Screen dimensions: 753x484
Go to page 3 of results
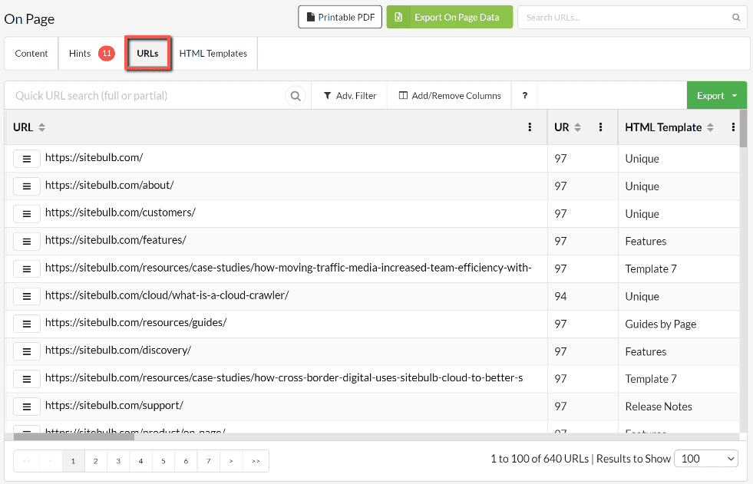[x=118, y=461]
